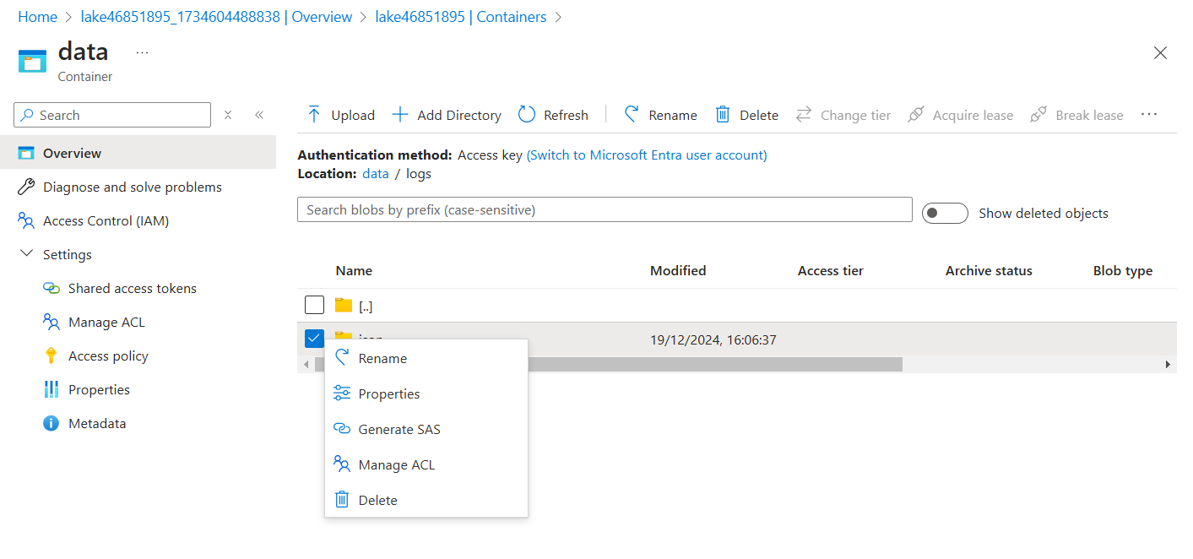The height and width of the screenshot is (559, 1193).
Task: Click the Refresh circular arrow icon
Action: point(527,115)
